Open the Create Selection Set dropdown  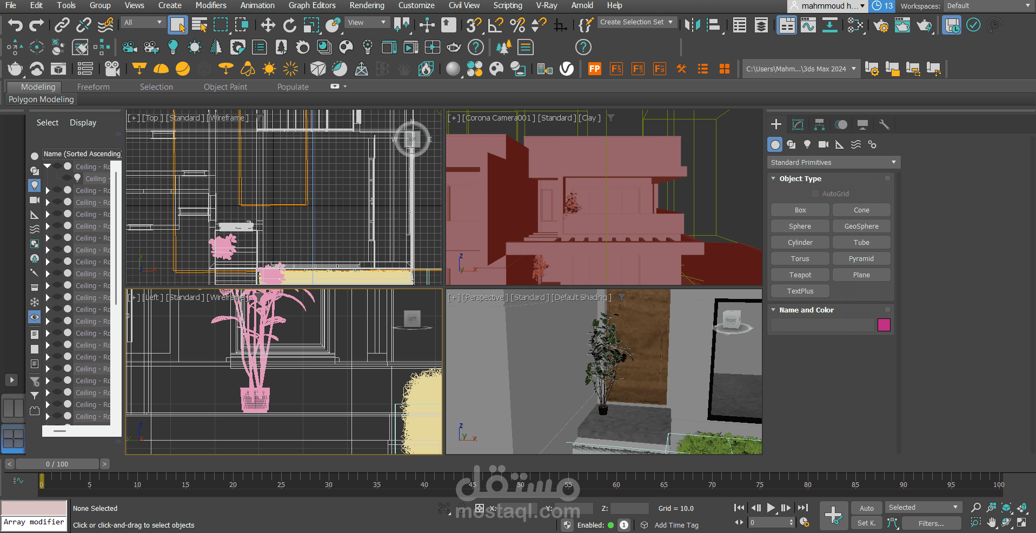[636, 22]
